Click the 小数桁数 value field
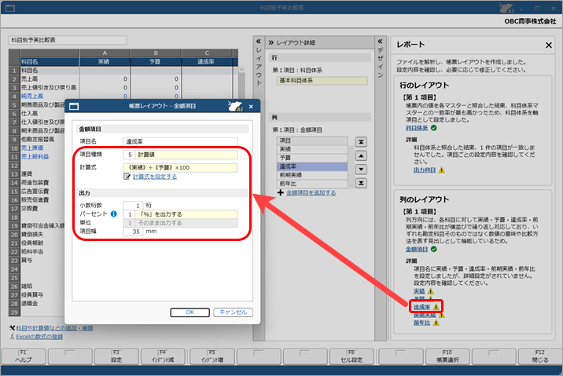Screen dimensions: 563x376 click(133, 206)
